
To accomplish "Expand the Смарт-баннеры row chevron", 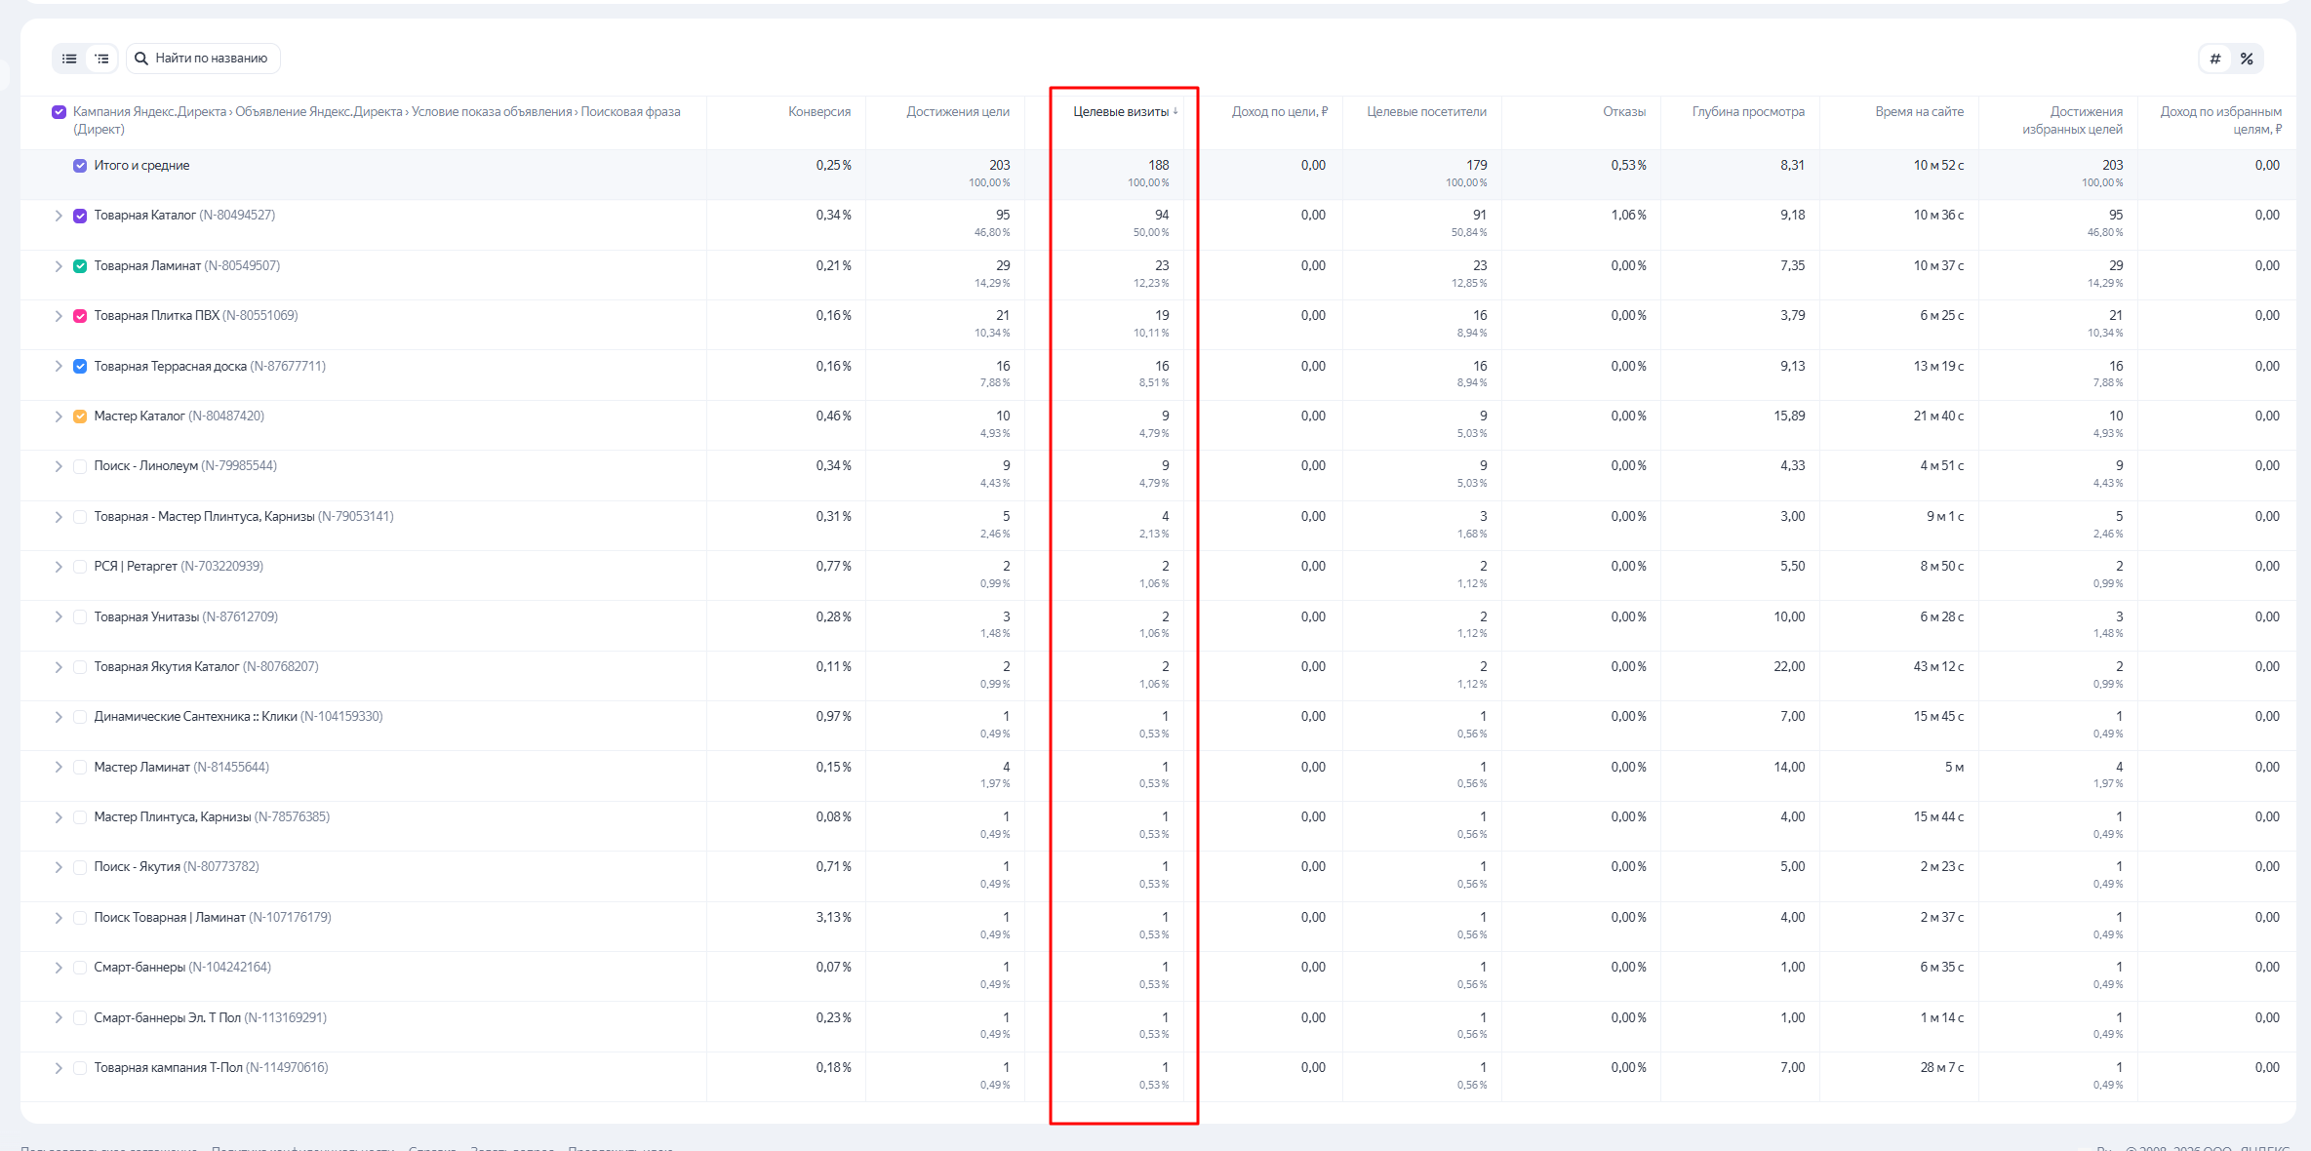I will (x=59, y=968).
